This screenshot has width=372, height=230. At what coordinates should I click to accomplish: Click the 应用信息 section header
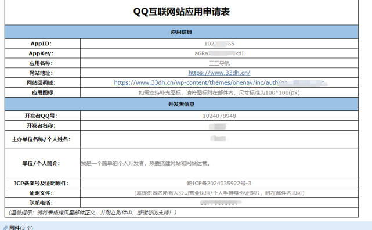(x=182, y=32)
